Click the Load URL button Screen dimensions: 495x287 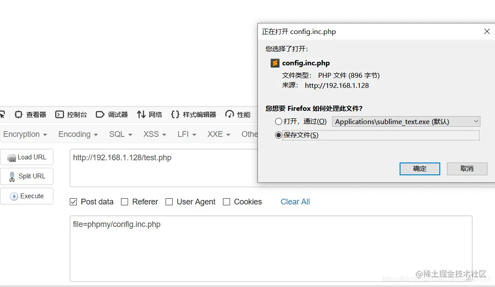pos(26,157)
